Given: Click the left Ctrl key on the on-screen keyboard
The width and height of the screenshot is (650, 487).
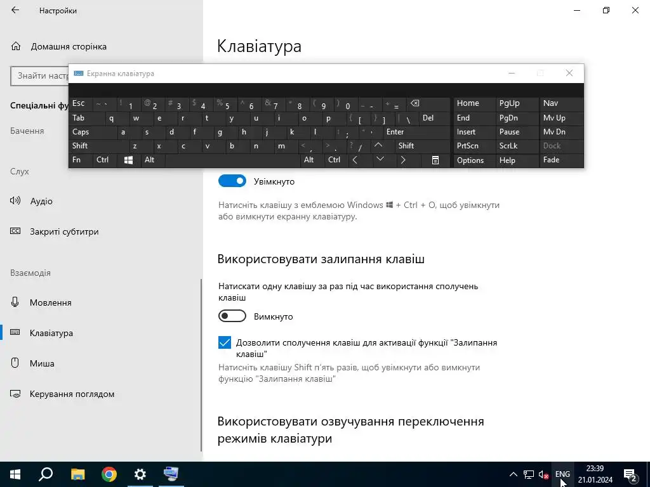Looking at the screenshot, I should [105, 160].
